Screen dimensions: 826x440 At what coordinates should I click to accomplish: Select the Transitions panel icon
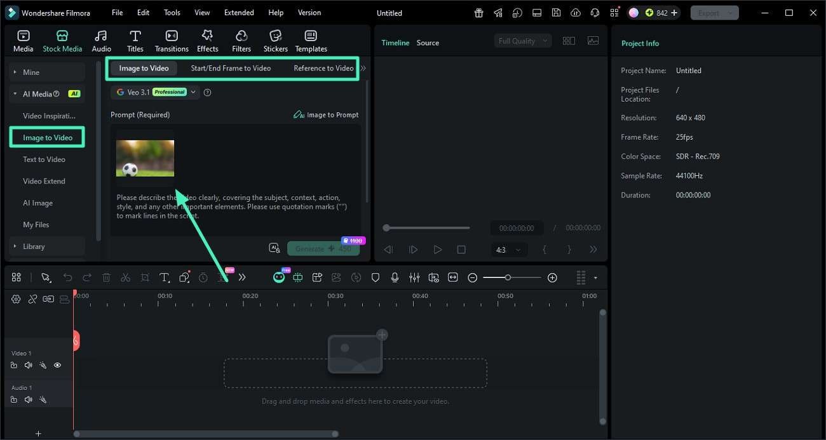(x=171, y=39)
